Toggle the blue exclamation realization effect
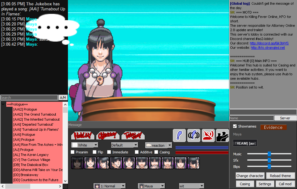 (179, 135)
